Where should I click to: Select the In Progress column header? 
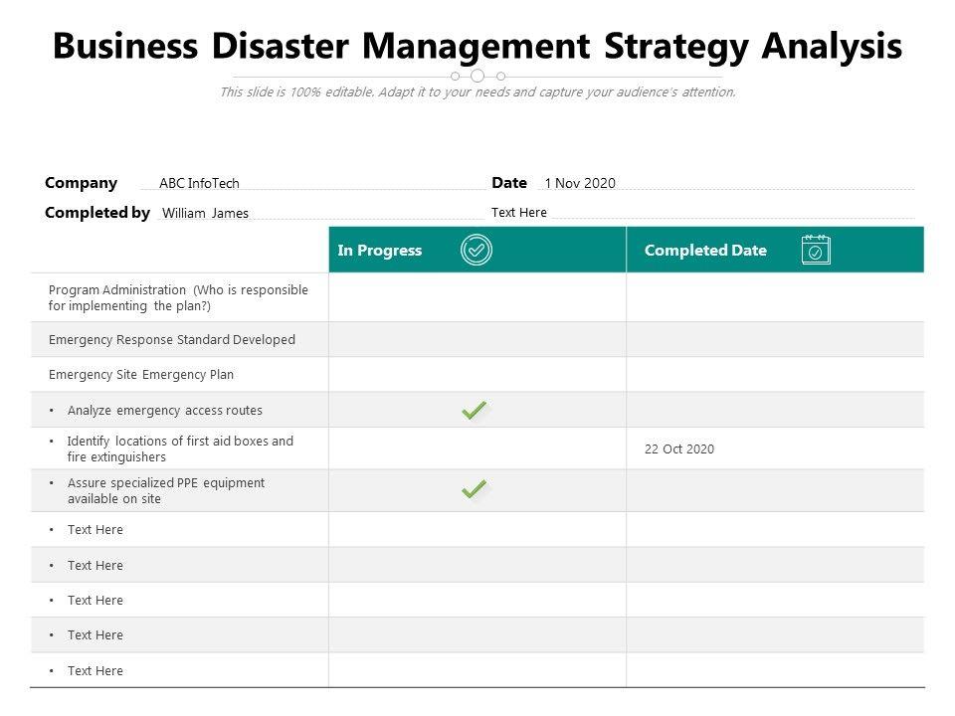point(380,251)
